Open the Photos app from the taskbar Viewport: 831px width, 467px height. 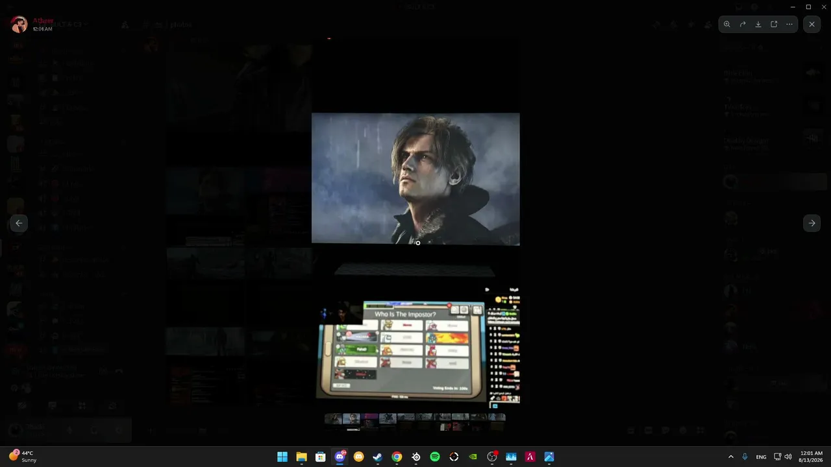point(549,457)
